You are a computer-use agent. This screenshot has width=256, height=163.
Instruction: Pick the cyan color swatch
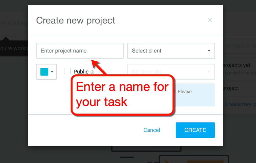click(x=44, y=71)
